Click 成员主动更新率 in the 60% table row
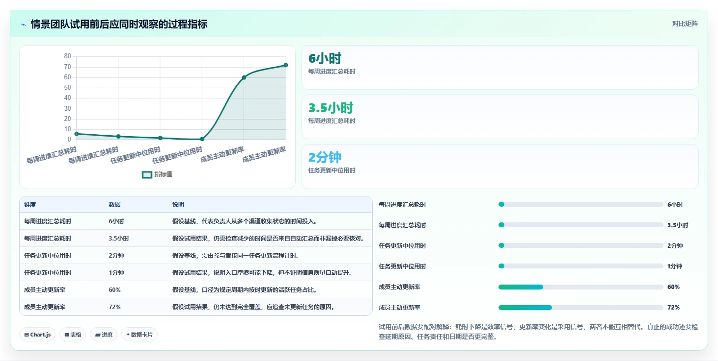Image resolution: width=718 pixels, height=361 pixels. [45, 290]
